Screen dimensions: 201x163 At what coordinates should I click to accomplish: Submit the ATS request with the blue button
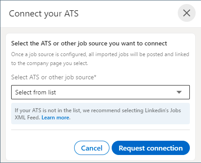point(151,148)
